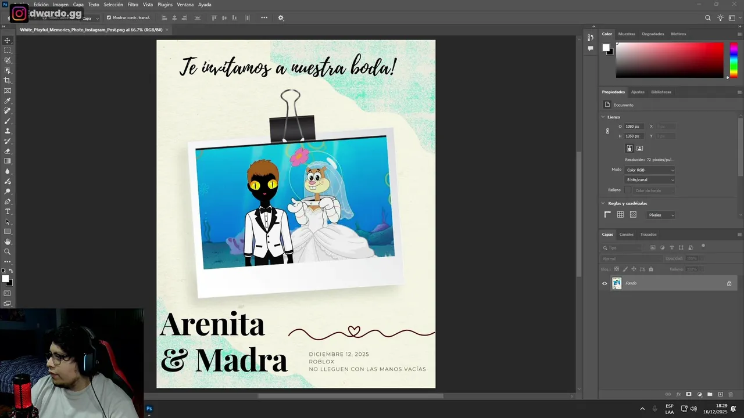Image resolution: width=744 pixels, height=418 pixels.
Task: Toggle the width-height link constraint
Action: tap(607, 131)
